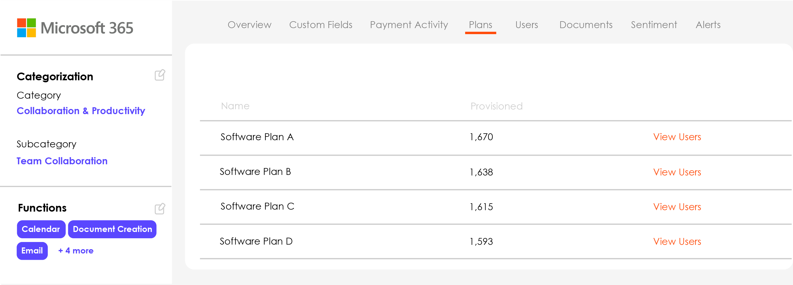Open the Sentiment tab
The height and width of the screenshot is (285, 793).
pos(654,25)
